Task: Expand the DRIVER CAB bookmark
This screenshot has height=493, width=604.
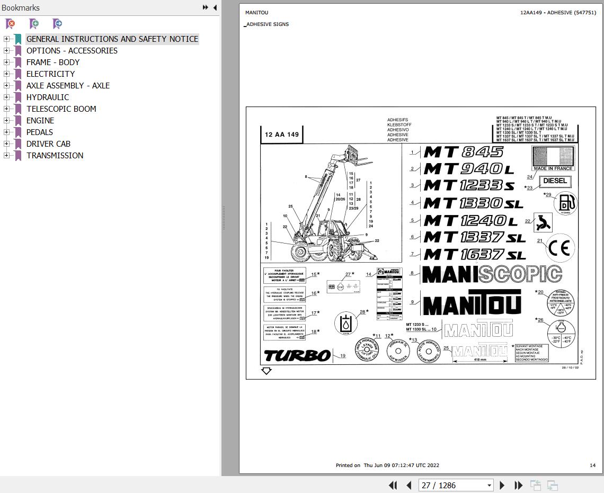Action: click(x=6, y=144)
